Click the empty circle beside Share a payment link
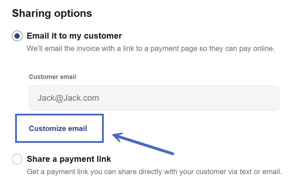The height and width of the screenshot is (185, 292). [x=17, y=159]
